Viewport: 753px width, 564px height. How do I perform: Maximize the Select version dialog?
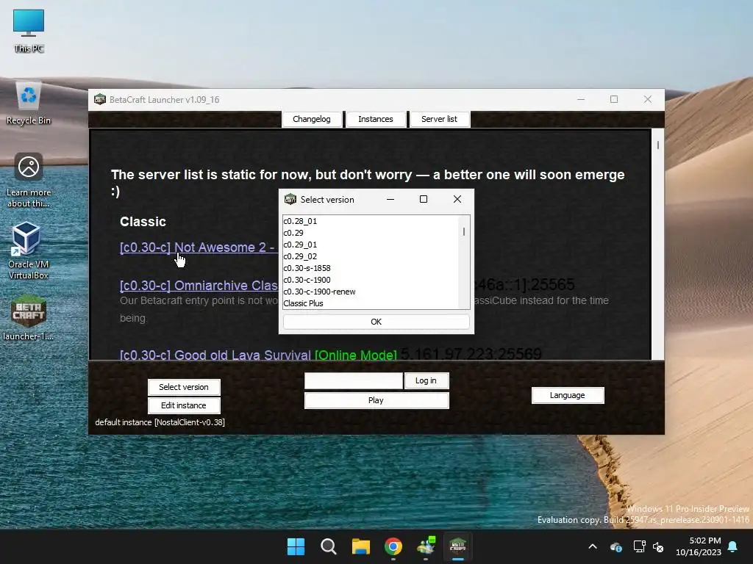point(424,199)
